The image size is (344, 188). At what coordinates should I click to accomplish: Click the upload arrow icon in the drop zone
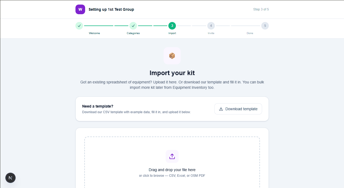[172, 156]
